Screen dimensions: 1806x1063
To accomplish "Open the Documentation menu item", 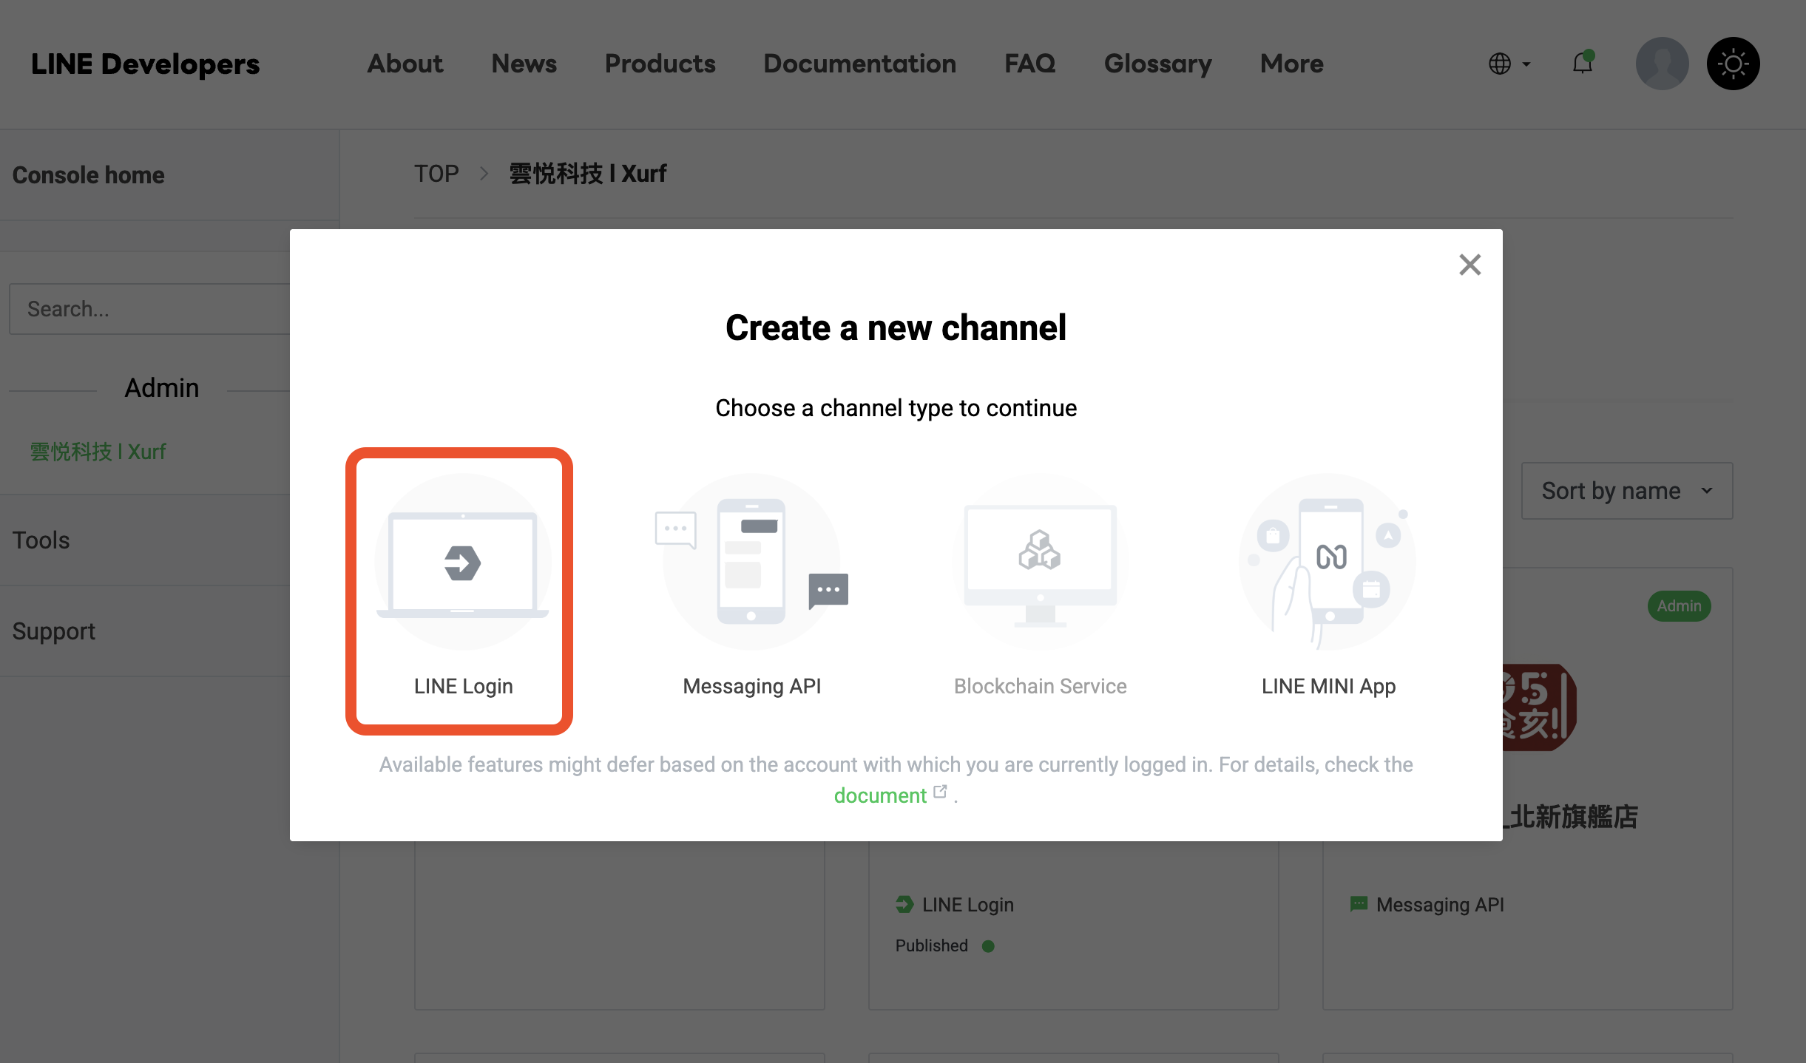I will 859,64.
